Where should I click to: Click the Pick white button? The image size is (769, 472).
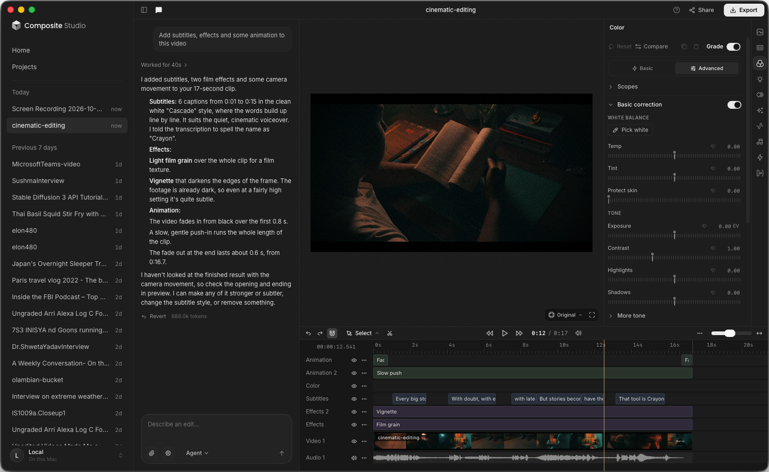[x=630, y=130]
